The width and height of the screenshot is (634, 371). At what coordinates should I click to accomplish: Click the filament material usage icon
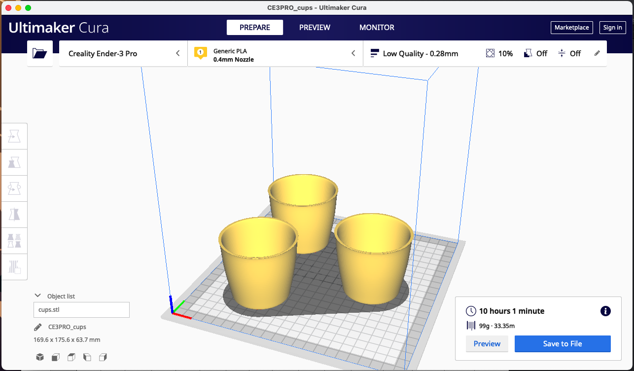471,326
